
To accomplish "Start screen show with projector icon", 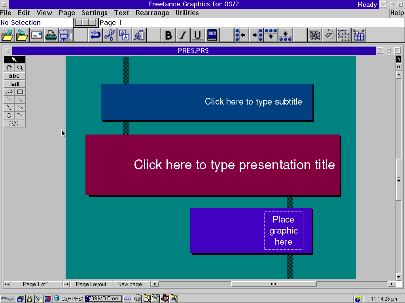I will 65,35.
